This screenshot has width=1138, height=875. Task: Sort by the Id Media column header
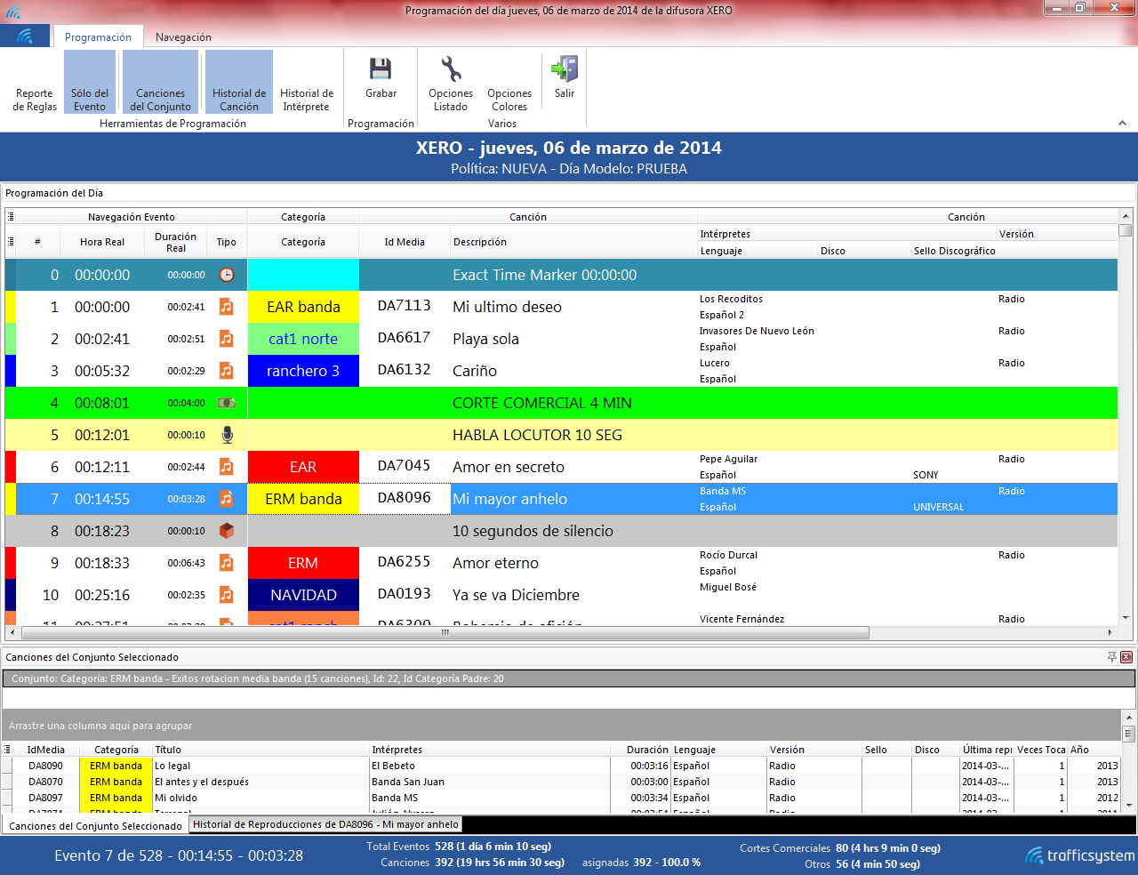405,242
